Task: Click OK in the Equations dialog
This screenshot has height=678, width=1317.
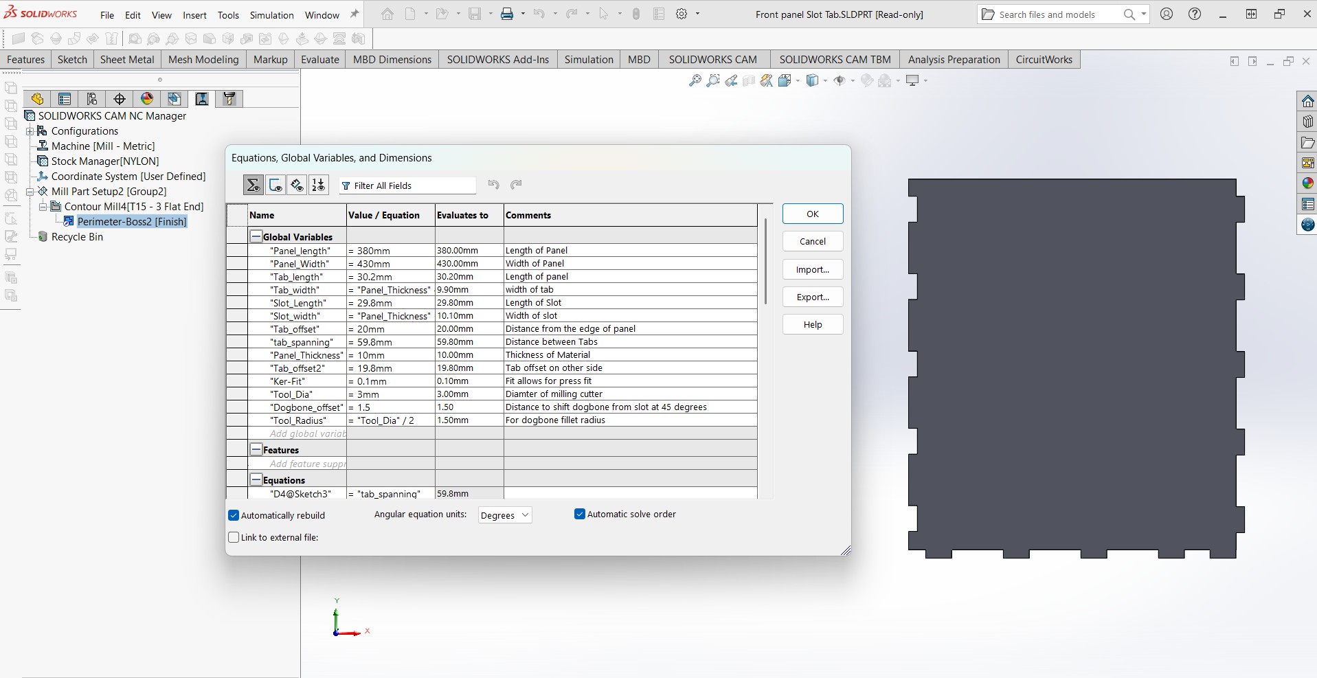Action: [813, 214]
